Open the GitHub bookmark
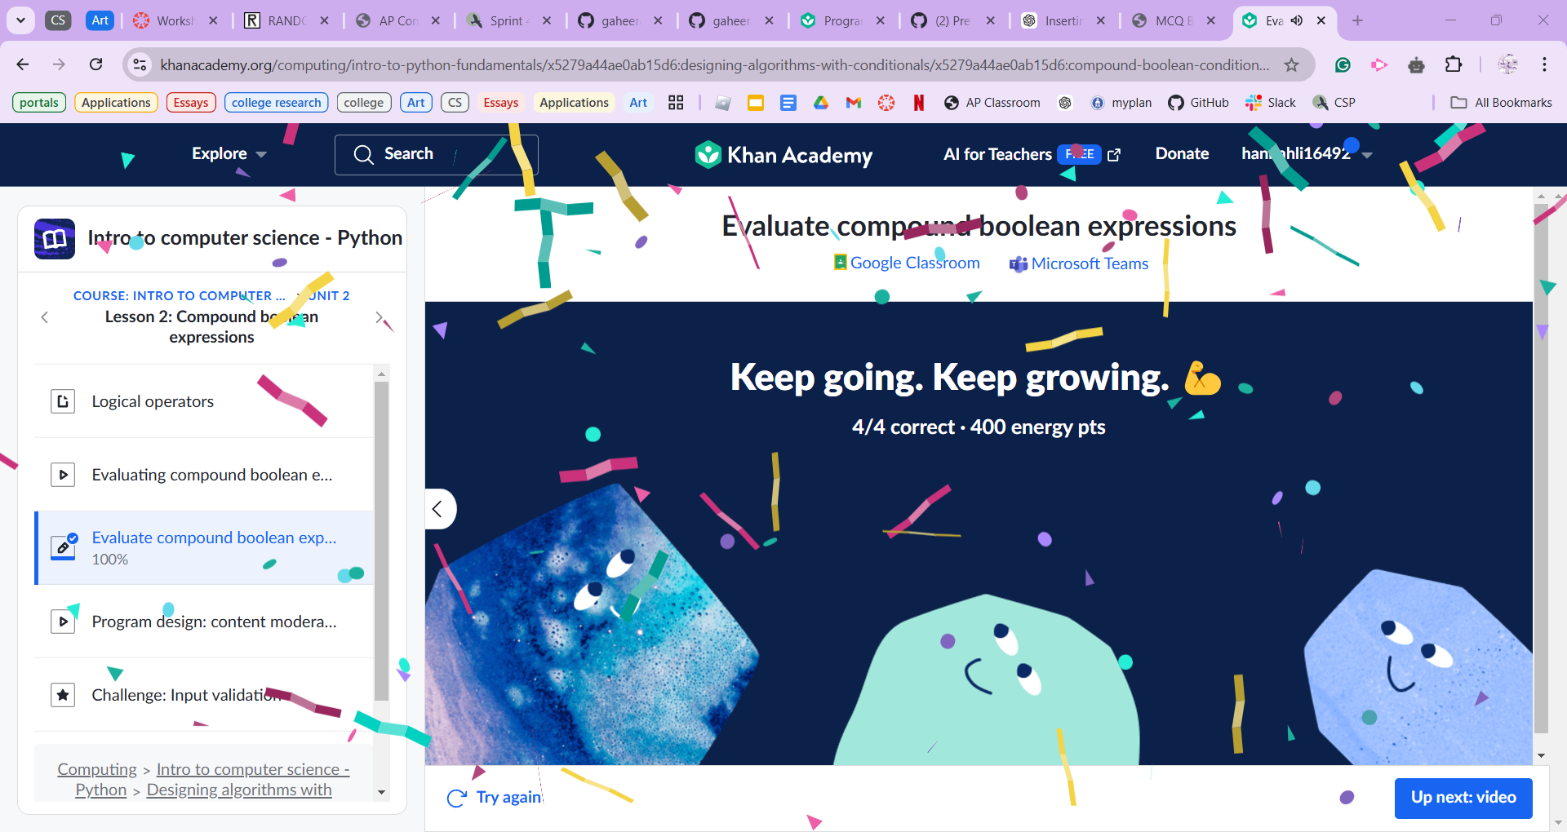Viewport: 1567px width, 832px height. tap(1198, 103)
